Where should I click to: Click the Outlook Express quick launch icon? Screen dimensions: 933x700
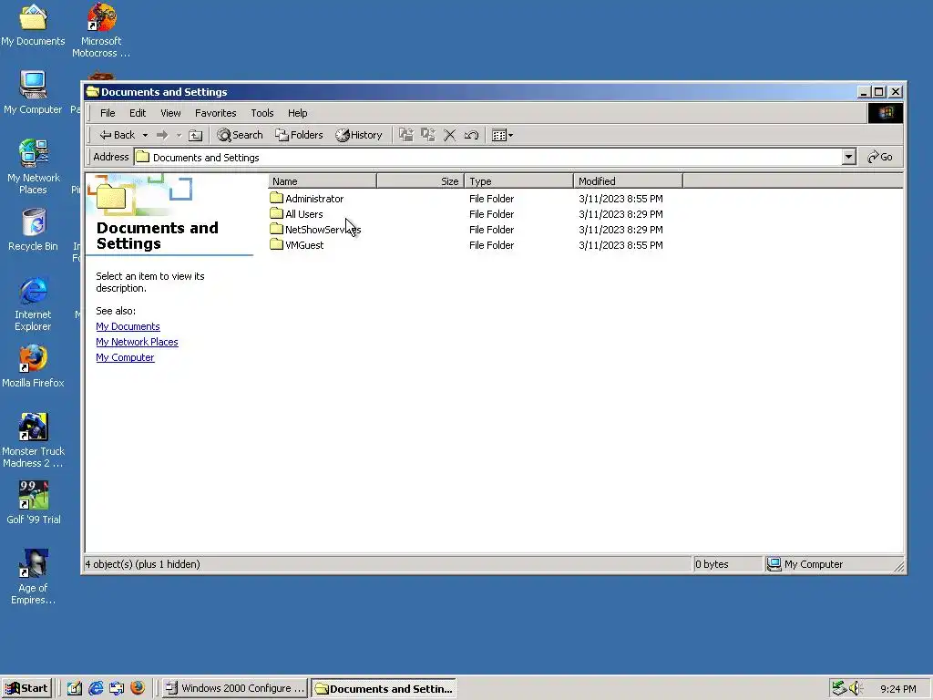[x=117, y=688]
